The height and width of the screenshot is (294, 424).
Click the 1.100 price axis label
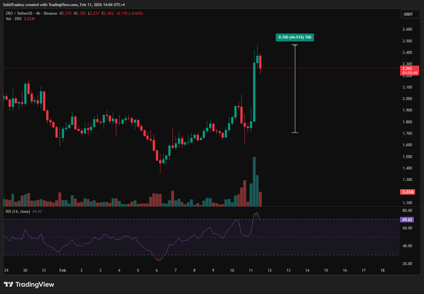(407, 203)
